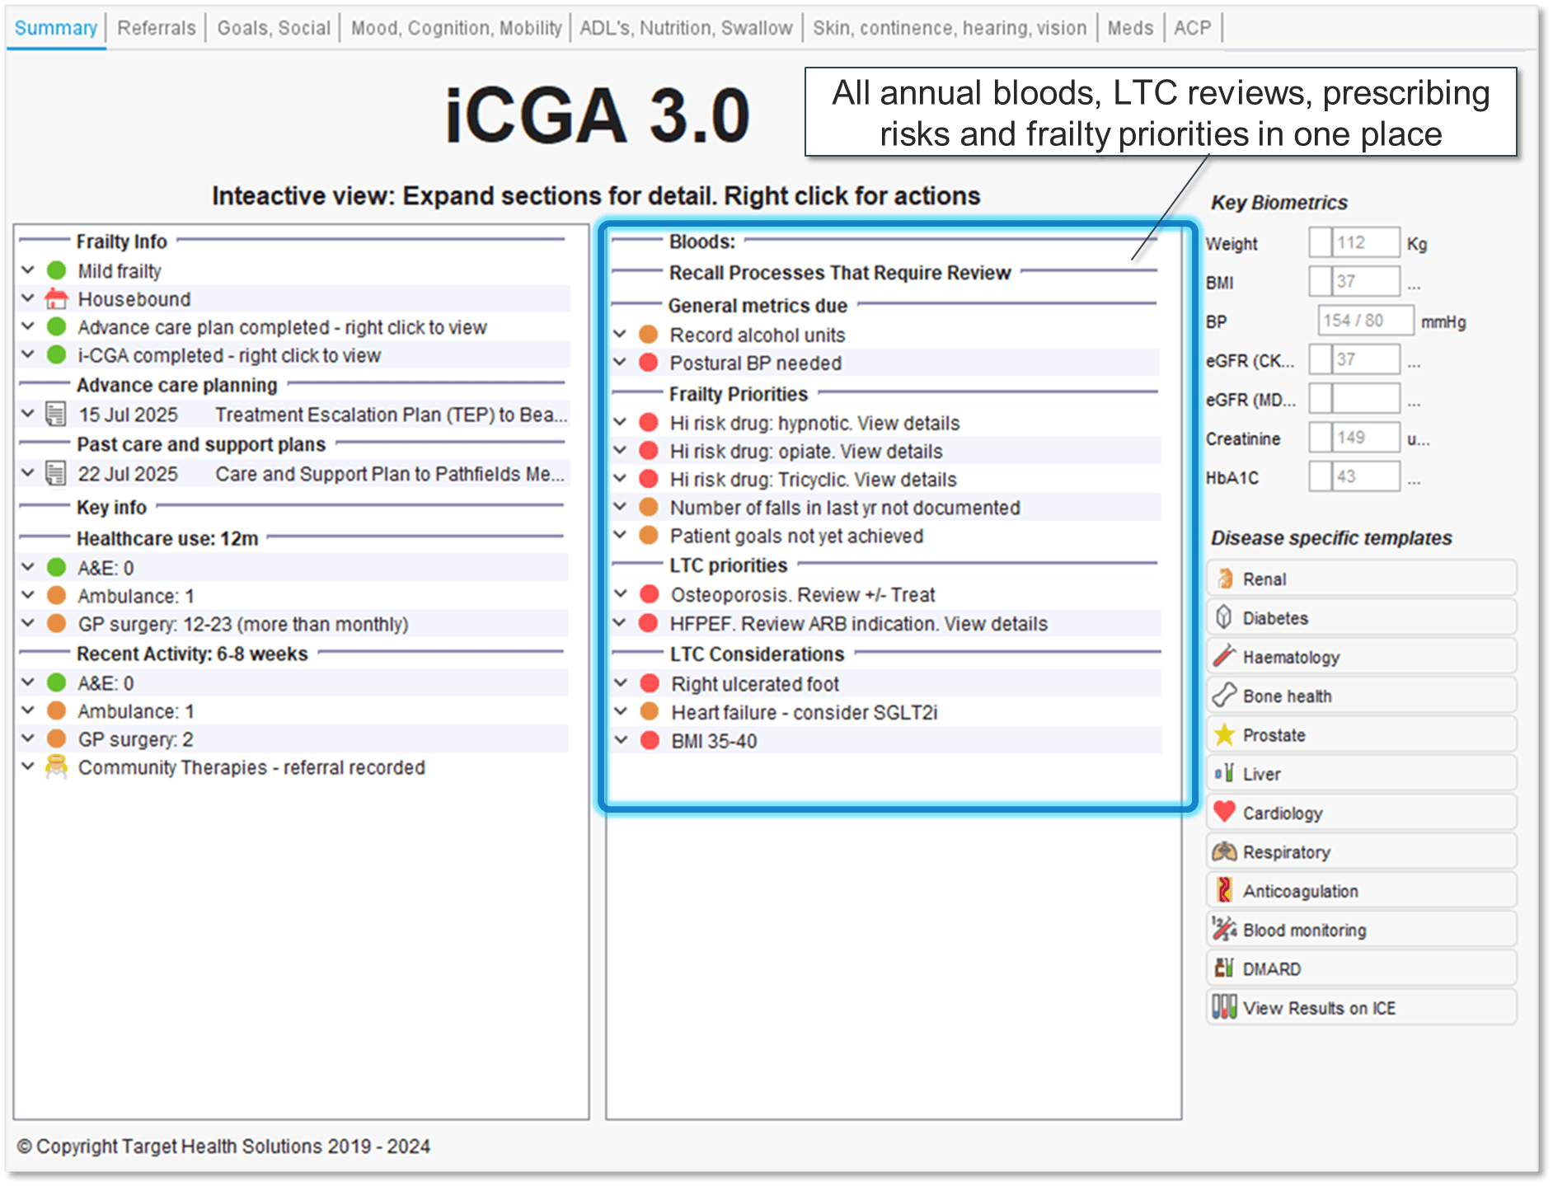This screenshot has height=1186, width=1553.
Task: Switch to the Referrals tab
Action: 157,28
